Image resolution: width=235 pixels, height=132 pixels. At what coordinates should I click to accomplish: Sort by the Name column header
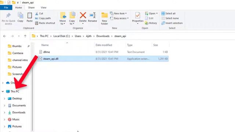pyautogui.click(x=45, y=45)
